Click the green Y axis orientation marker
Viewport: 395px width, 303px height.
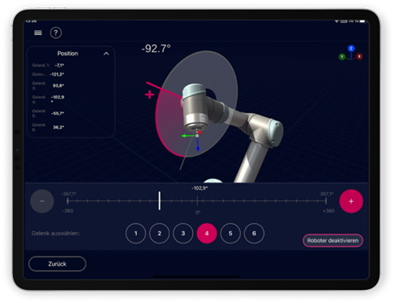point(342,56)
